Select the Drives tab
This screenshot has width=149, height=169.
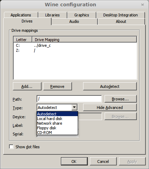[27, 21]
